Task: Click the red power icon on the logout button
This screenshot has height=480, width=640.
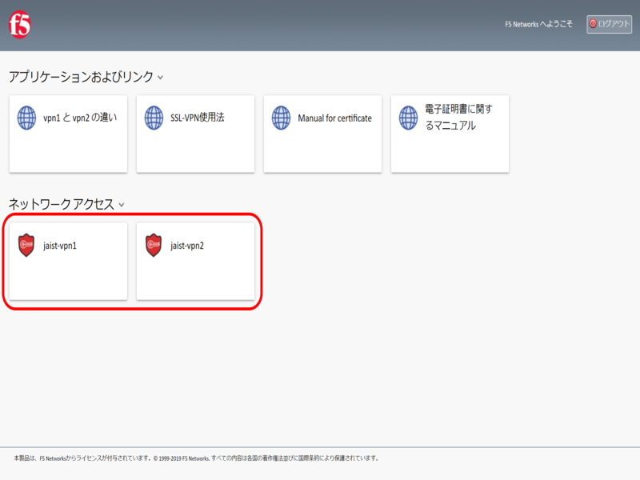Action: point(593,24)
